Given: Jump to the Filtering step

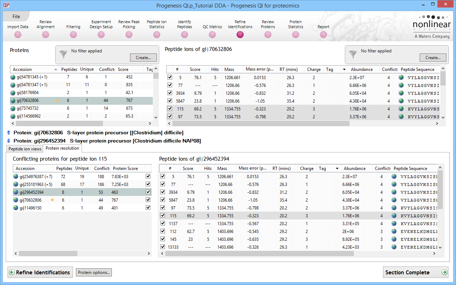Looking at the screenshot, I should click(x=73, y=35).
